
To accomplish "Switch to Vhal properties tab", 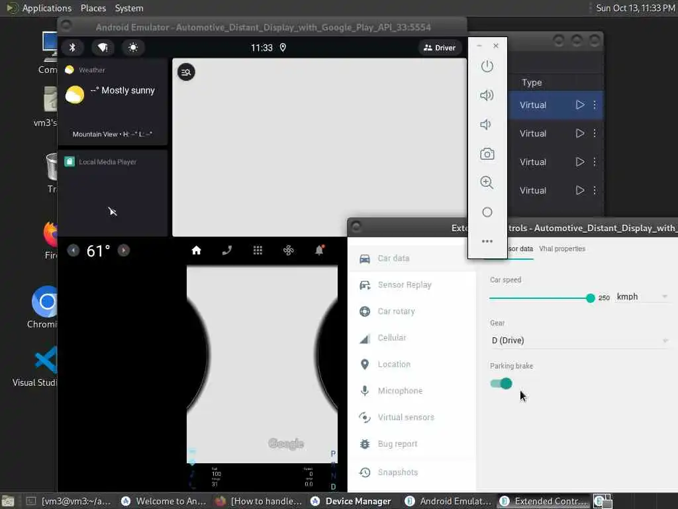I will pos(562,249).
